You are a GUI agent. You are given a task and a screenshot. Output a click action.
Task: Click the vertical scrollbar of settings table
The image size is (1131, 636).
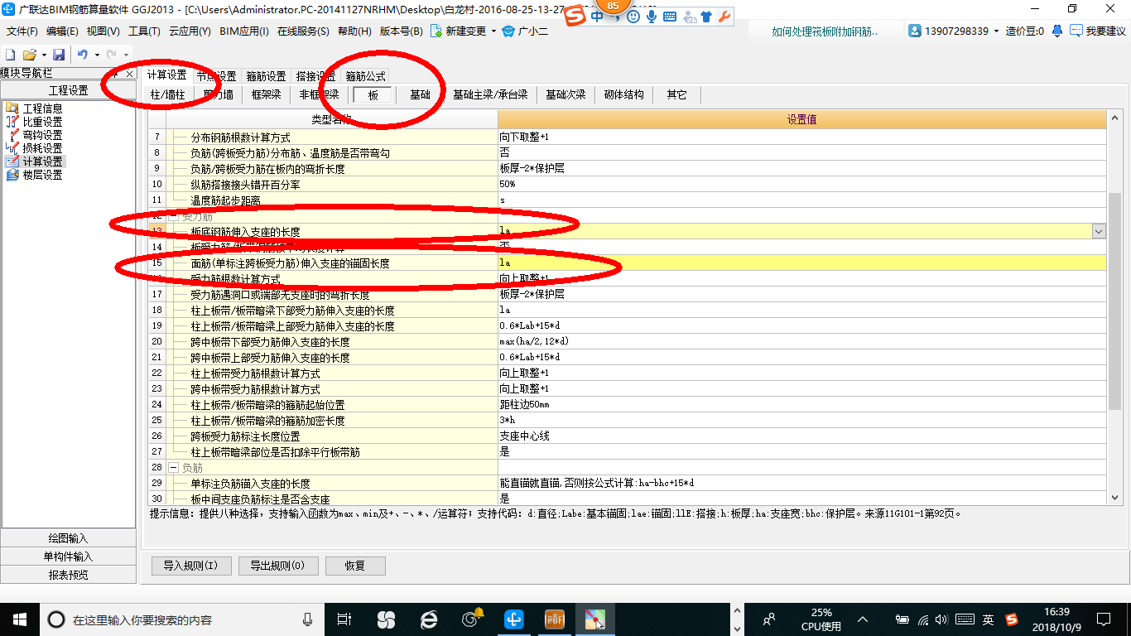pos(1114,302)
